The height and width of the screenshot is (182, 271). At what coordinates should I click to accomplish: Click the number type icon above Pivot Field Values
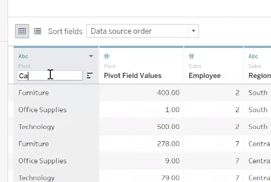pos(107,56)
